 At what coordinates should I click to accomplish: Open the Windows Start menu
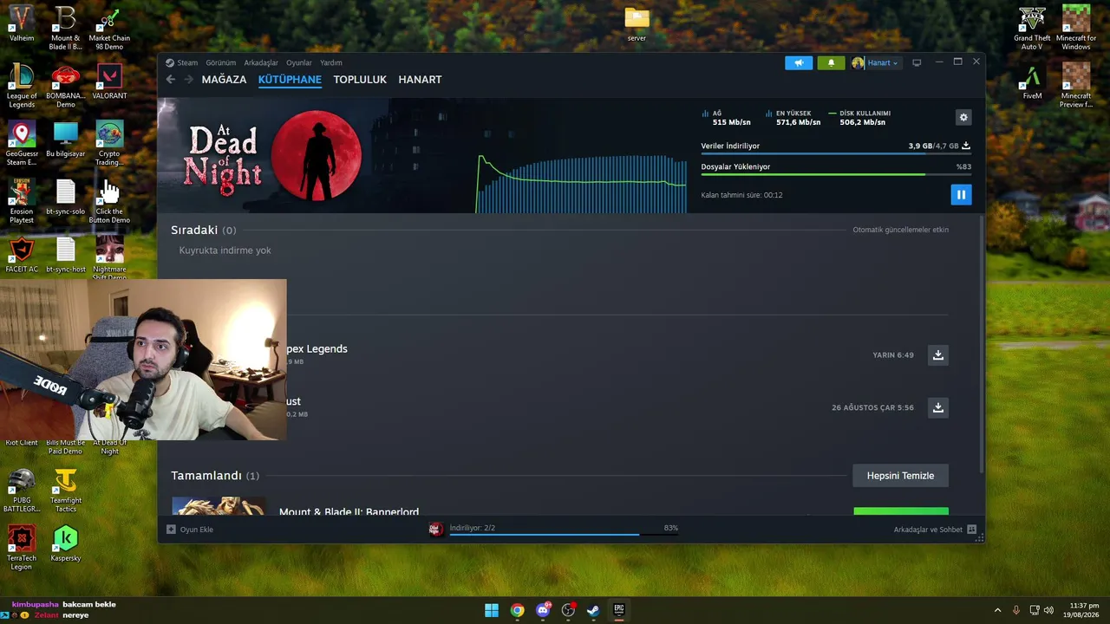492,610
